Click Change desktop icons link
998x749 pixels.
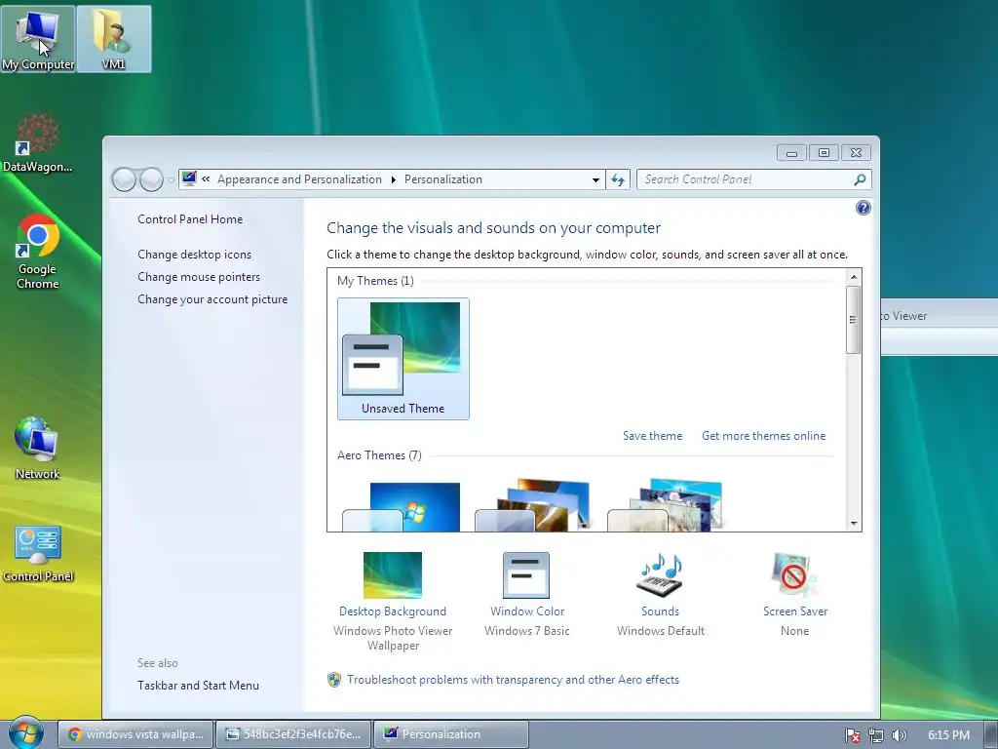194,255
